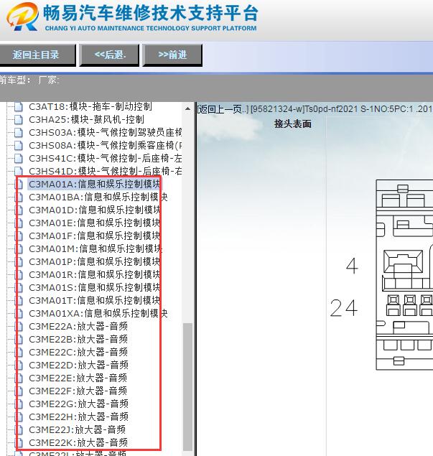The width and height of the screenshot is (433, 456).
Task: Open C3HS41C:模块-气候控制-后座椅-左
Action: tap(106, 158)
